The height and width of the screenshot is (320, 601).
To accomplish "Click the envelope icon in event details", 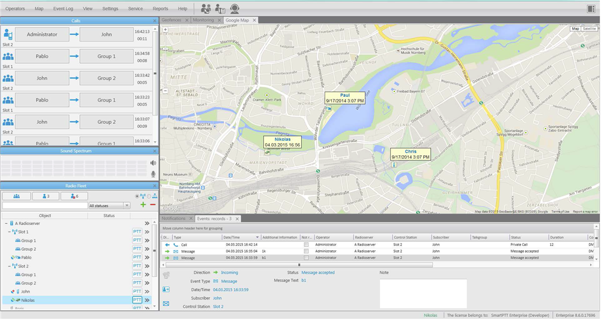I will click(166, 304).
